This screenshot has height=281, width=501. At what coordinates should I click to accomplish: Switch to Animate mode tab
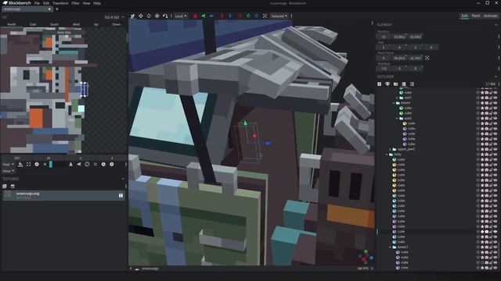pos(491,16)
